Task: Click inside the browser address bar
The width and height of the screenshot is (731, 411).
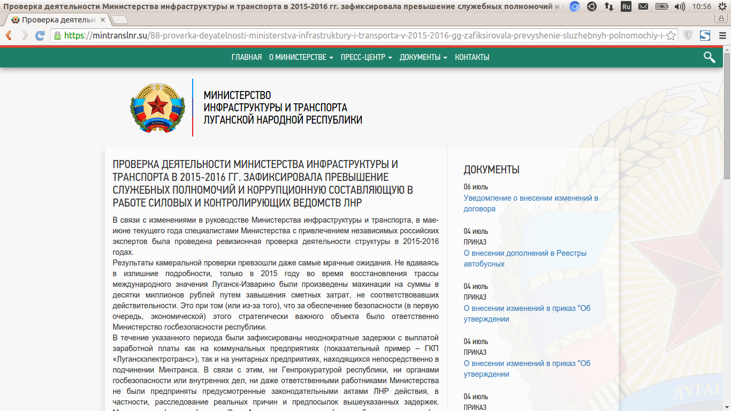Action: point(321,35)
